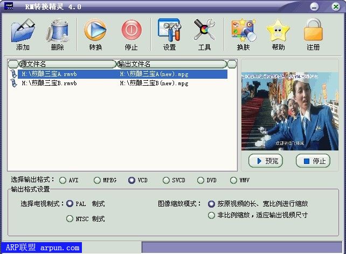The height and width of the screenshot is (254, 346).
Task: Choose the MPEG output format option
Action: coord(98,181)
